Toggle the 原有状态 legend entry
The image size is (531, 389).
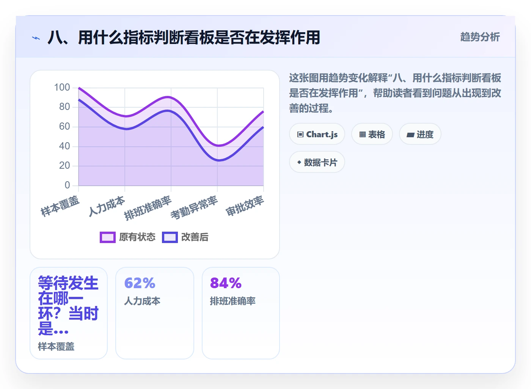(127, 237)
